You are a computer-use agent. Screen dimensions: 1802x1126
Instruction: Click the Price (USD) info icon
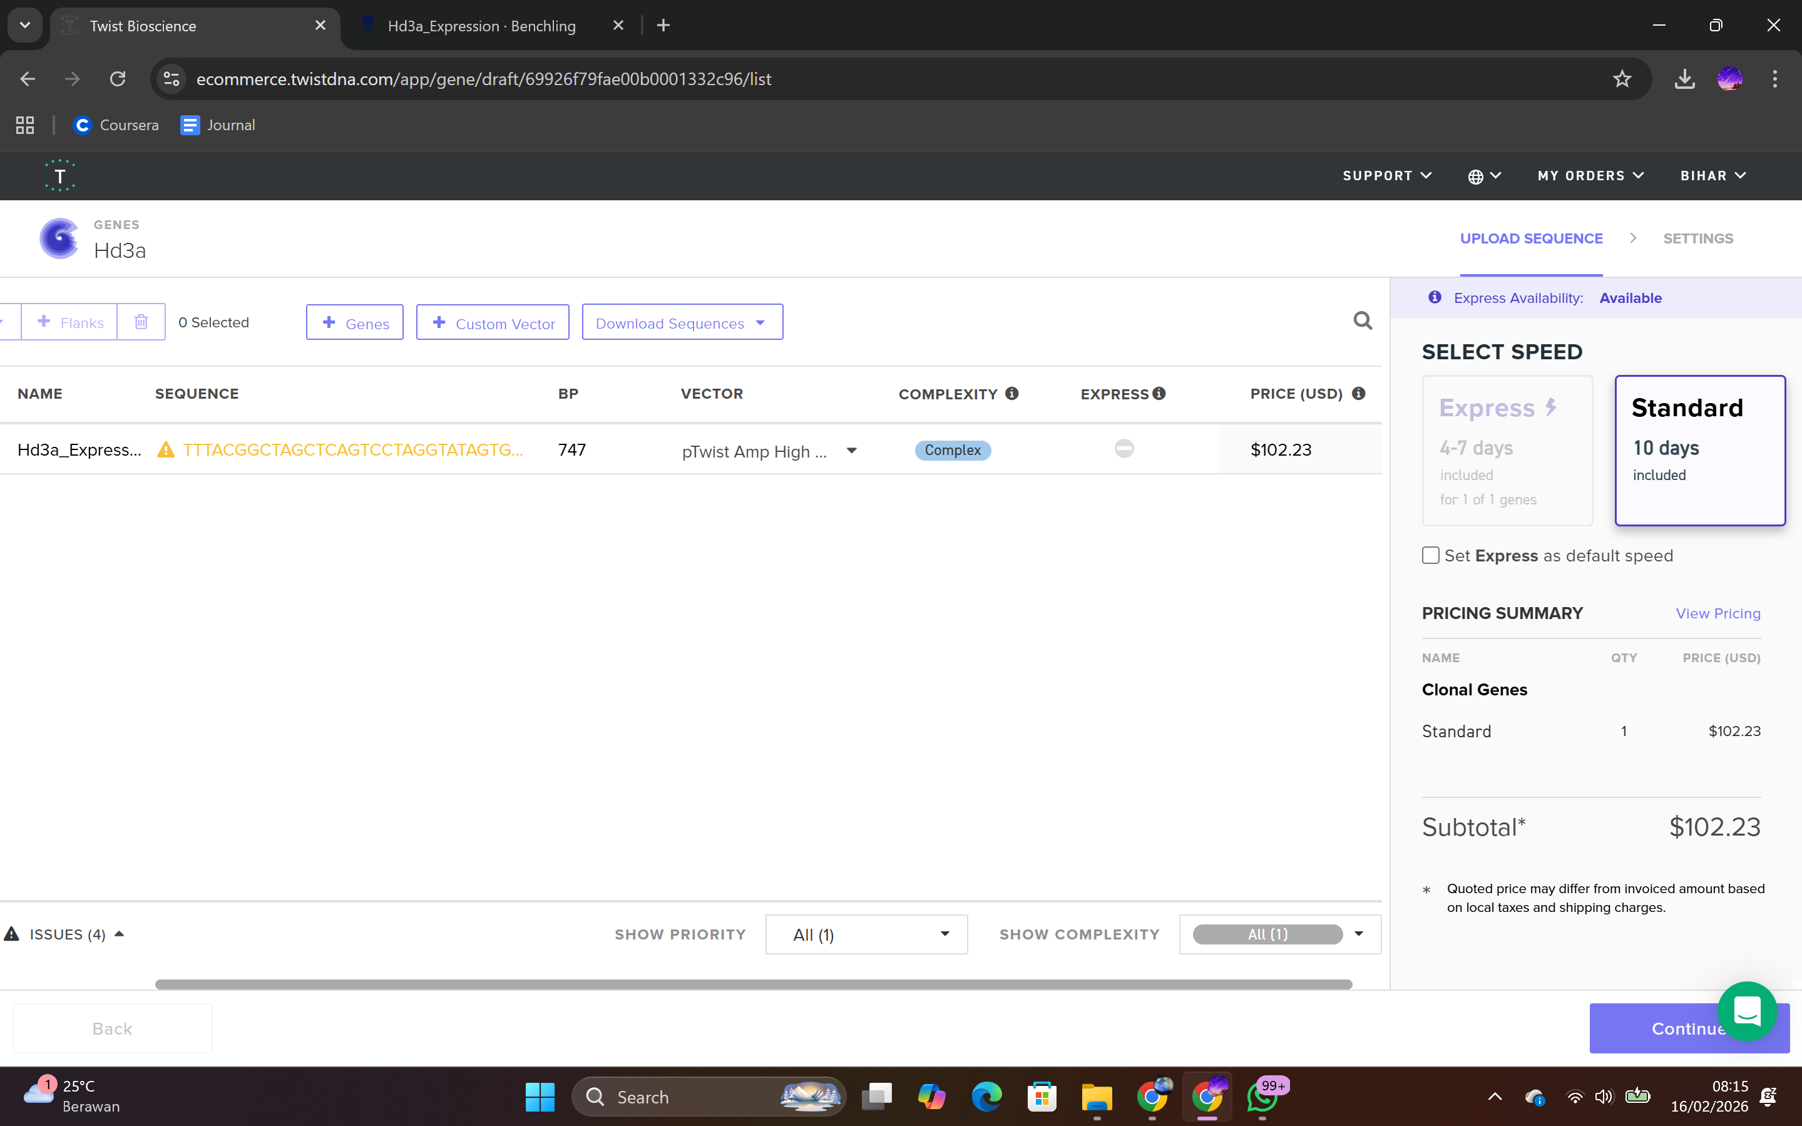click(1358, 393)
